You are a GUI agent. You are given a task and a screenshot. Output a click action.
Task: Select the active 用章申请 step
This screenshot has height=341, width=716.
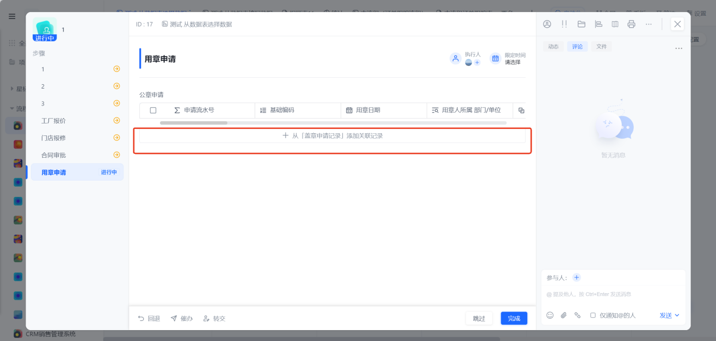click(77, 172)
